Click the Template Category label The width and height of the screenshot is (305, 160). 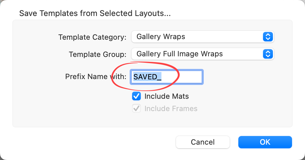[x=92, y=37]
